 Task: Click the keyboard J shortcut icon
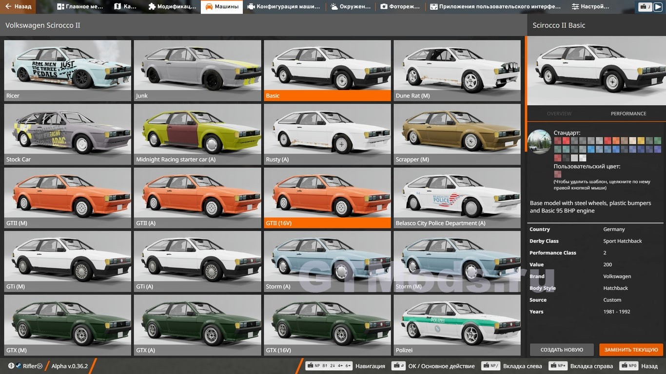coord(646,7)
